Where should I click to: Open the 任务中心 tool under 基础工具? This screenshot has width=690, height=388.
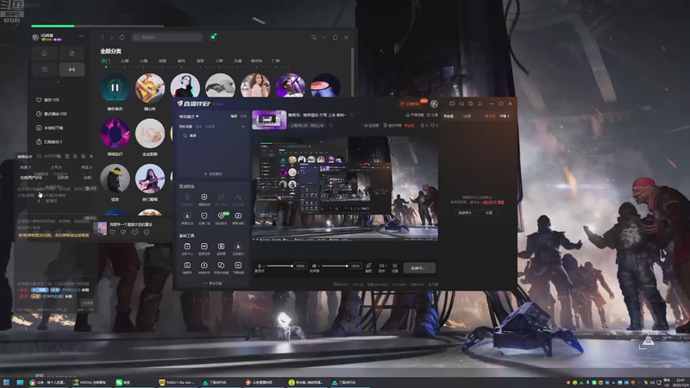coord(187,248)
